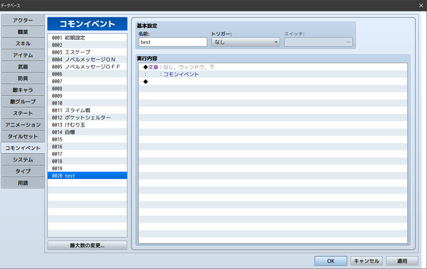Open the システム tab
427x269 pixels.
pyautogui.click(x=23, y=160)
